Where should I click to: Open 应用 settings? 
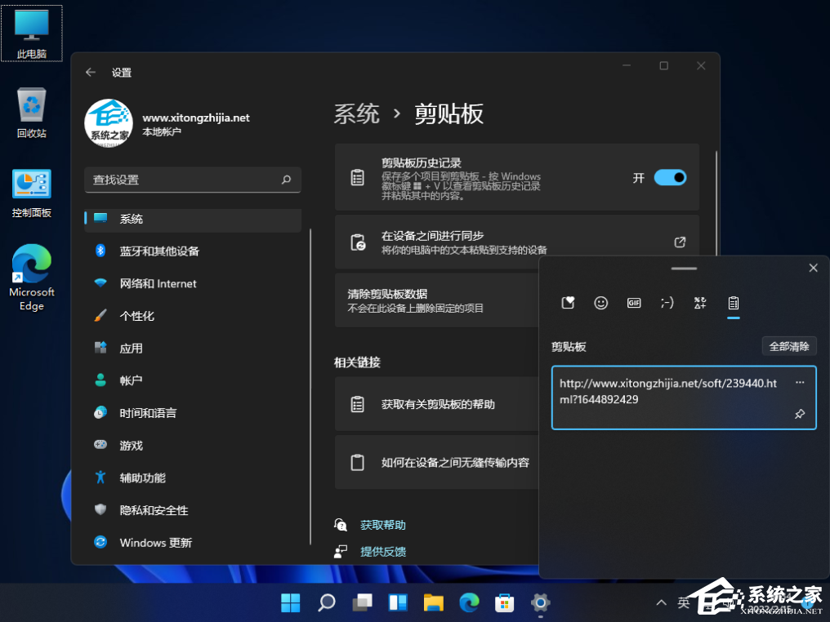pos(193,348)
